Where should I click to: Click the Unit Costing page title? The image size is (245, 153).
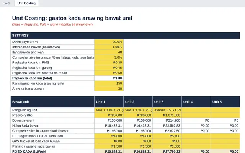72,18
